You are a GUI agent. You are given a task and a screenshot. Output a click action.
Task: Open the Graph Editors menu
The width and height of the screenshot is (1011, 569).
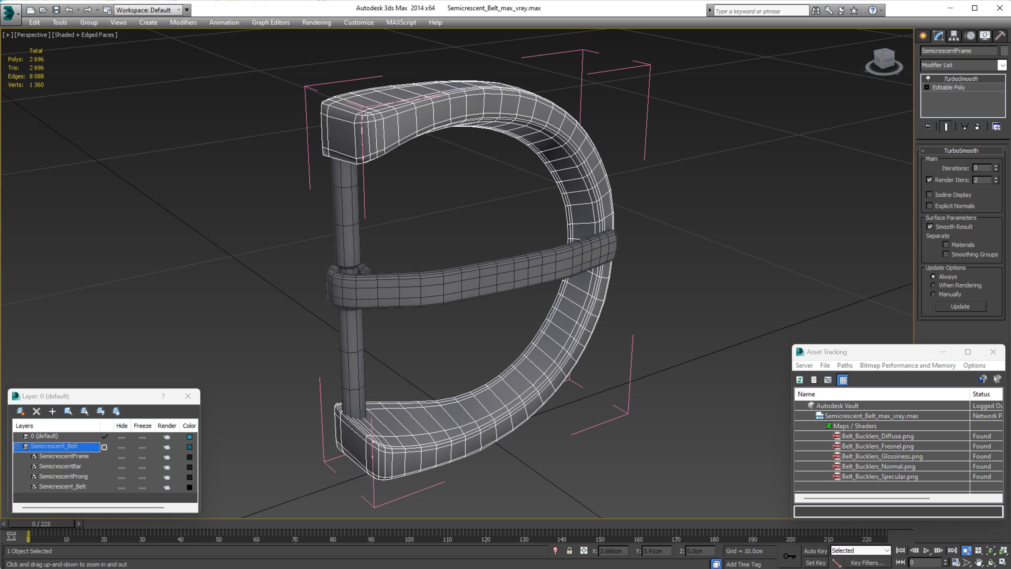270,22
